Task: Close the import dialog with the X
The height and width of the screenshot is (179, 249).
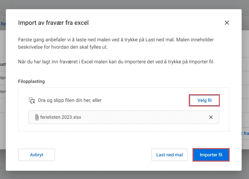Action: pyautogui.click(x=227, y=22)
